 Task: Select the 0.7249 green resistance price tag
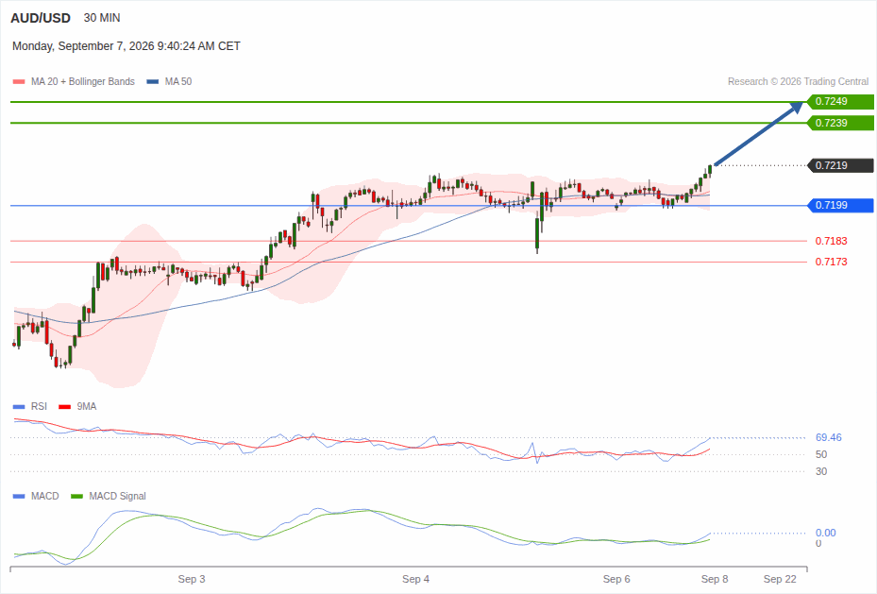(840, 102)
